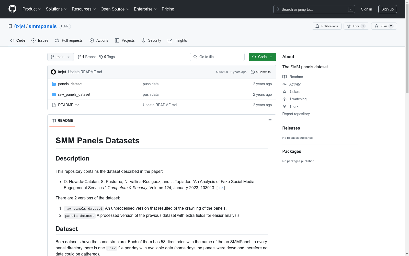View the 0 Tags link
409x256 pixels.
click(107, 57)
